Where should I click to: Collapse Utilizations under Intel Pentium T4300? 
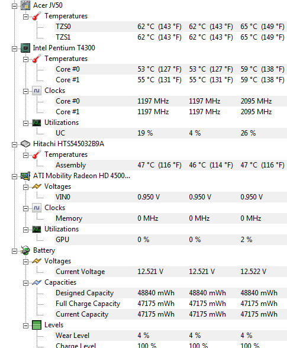click(26, 123)
